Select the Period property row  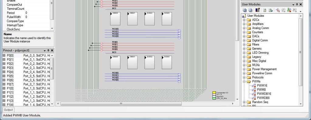26,13
